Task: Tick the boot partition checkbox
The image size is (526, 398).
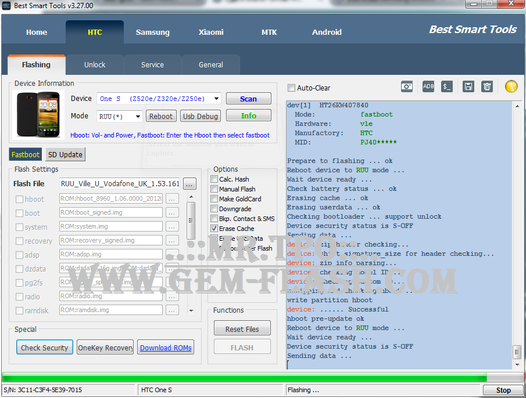Action: click(19, 214)
